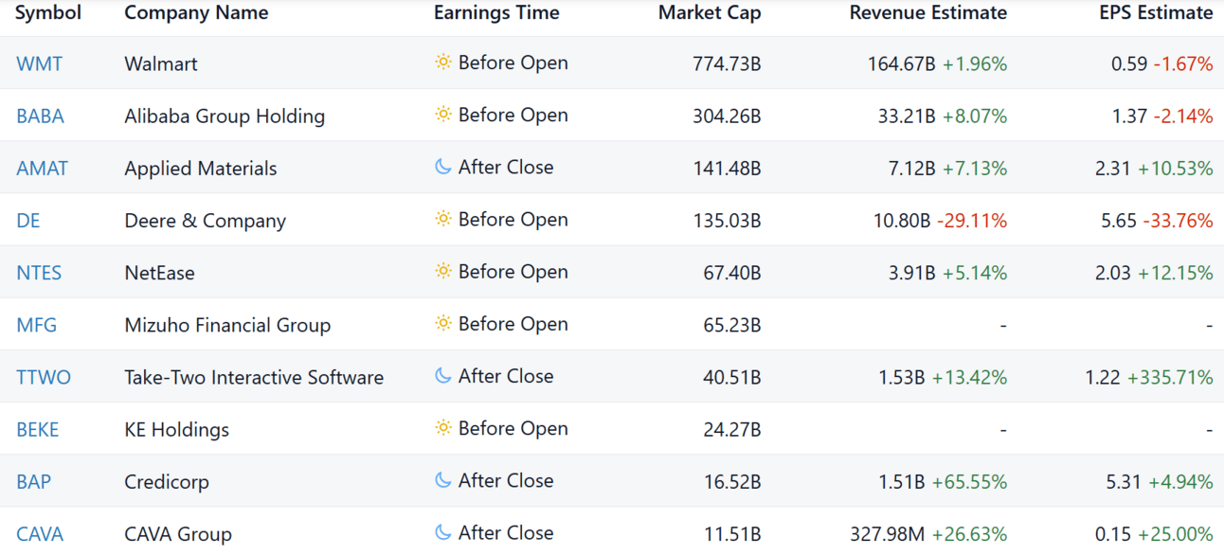Click the sun icon in Deere & Company row
The height and width of the screenshot is (555, 1224).
[x=442, y=219]
